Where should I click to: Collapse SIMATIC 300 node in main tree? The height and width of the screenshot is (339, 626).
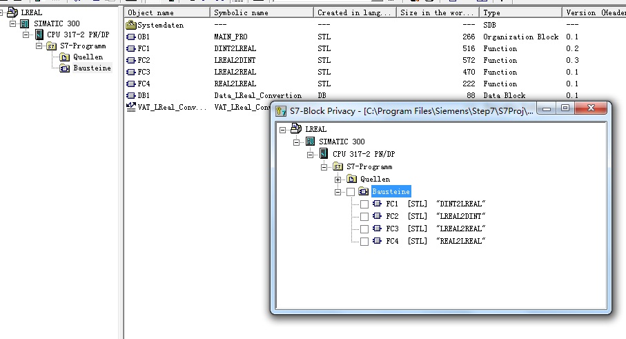pyautogui.click(x=13, y=24)
